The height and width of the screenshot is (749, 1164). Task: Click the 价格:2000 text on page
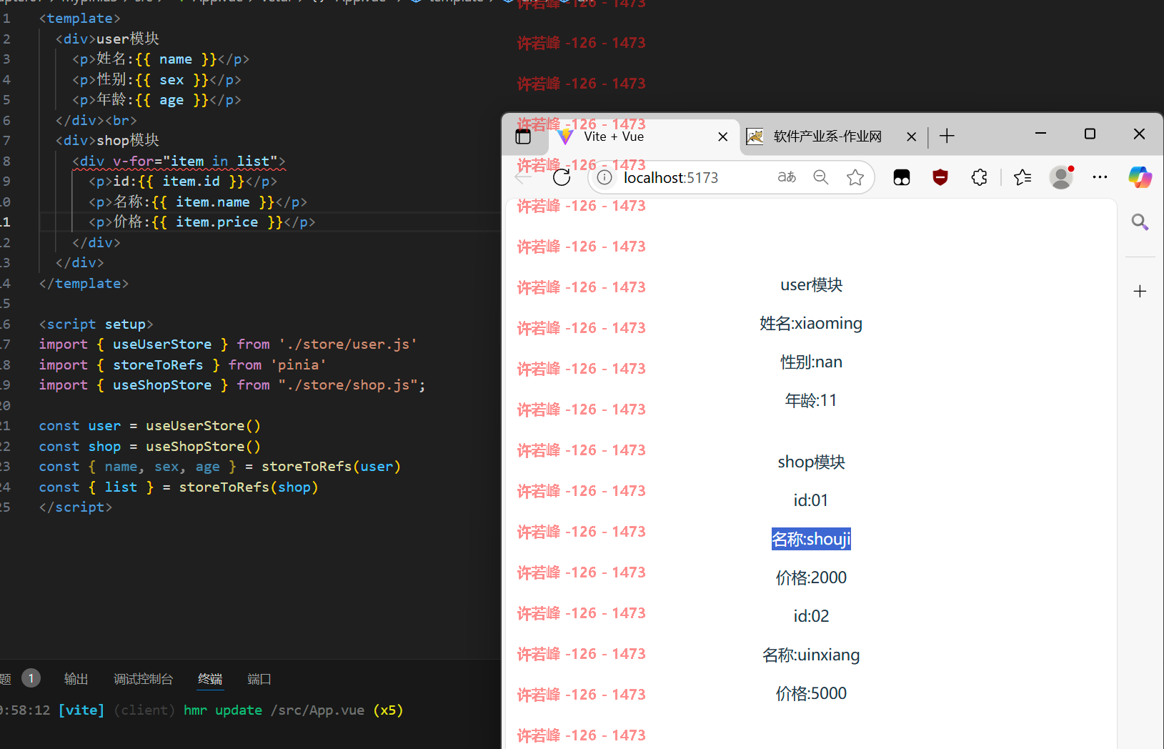click(811, 577)
